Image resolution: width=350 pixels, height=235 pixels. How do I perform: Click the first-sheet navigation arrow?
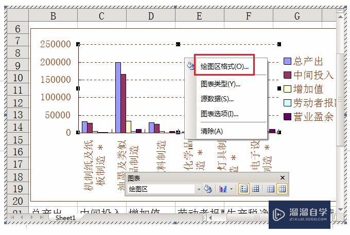click(12, 217)
